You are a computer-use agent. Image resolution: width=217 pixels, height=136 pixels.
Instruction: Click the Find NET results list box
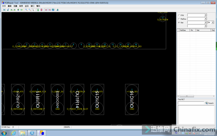click(196, 115)
